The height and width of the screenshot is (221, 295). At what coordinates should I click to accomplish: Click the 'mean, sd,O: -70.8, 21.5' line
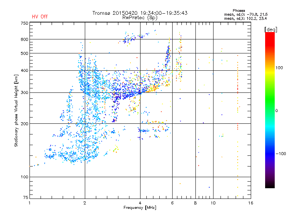246,14
